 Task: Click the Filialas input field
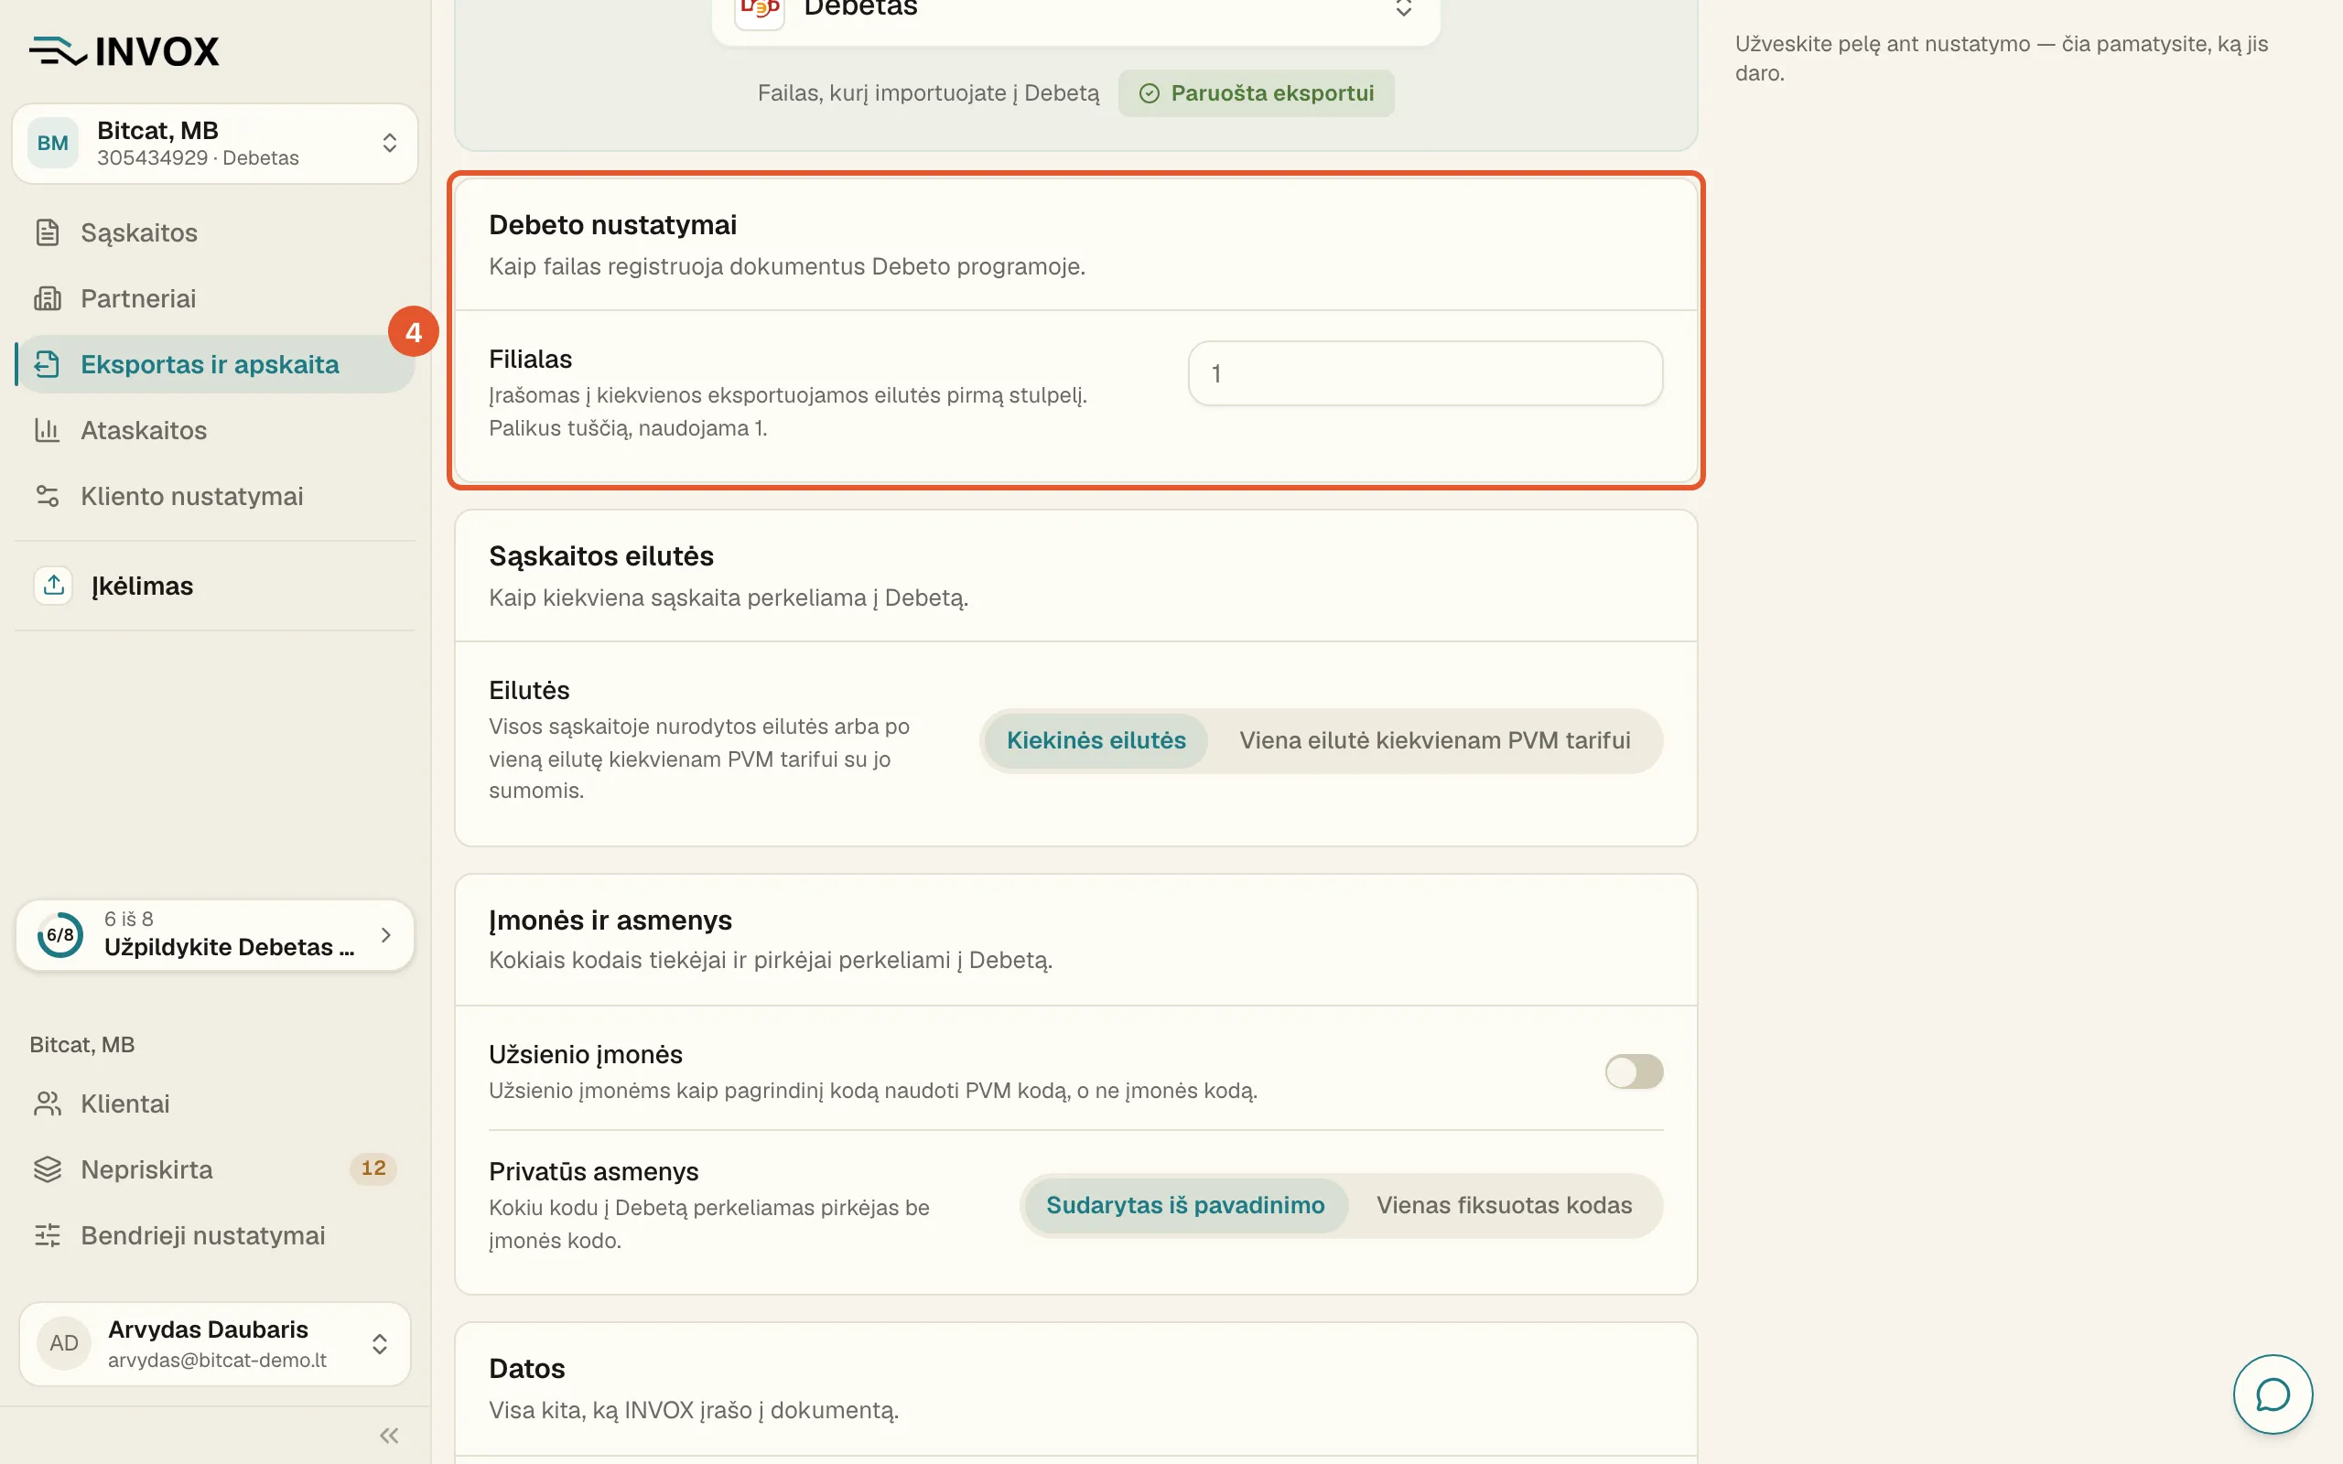coord(1425,373)
